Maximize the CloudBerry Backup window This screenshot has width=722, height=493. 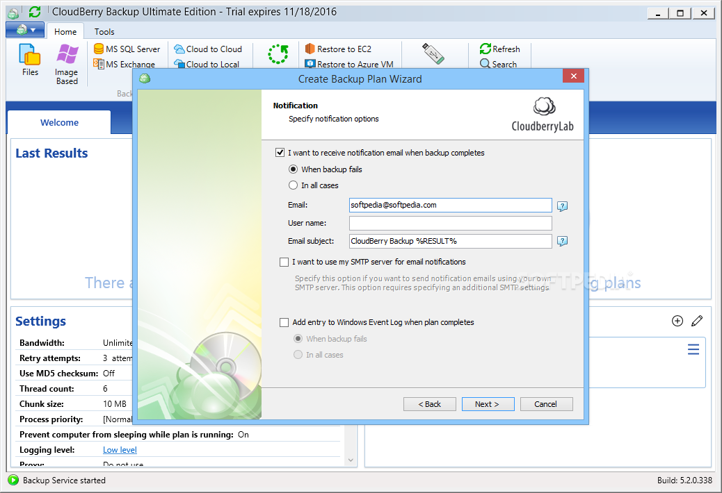tap(680, 13)
